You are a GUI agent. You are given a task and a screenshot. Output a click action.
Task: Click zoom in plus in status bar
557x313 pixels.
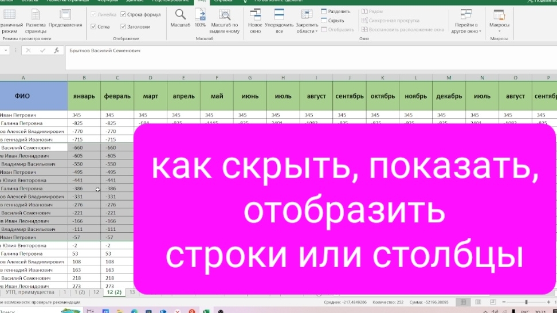[548, 302]
